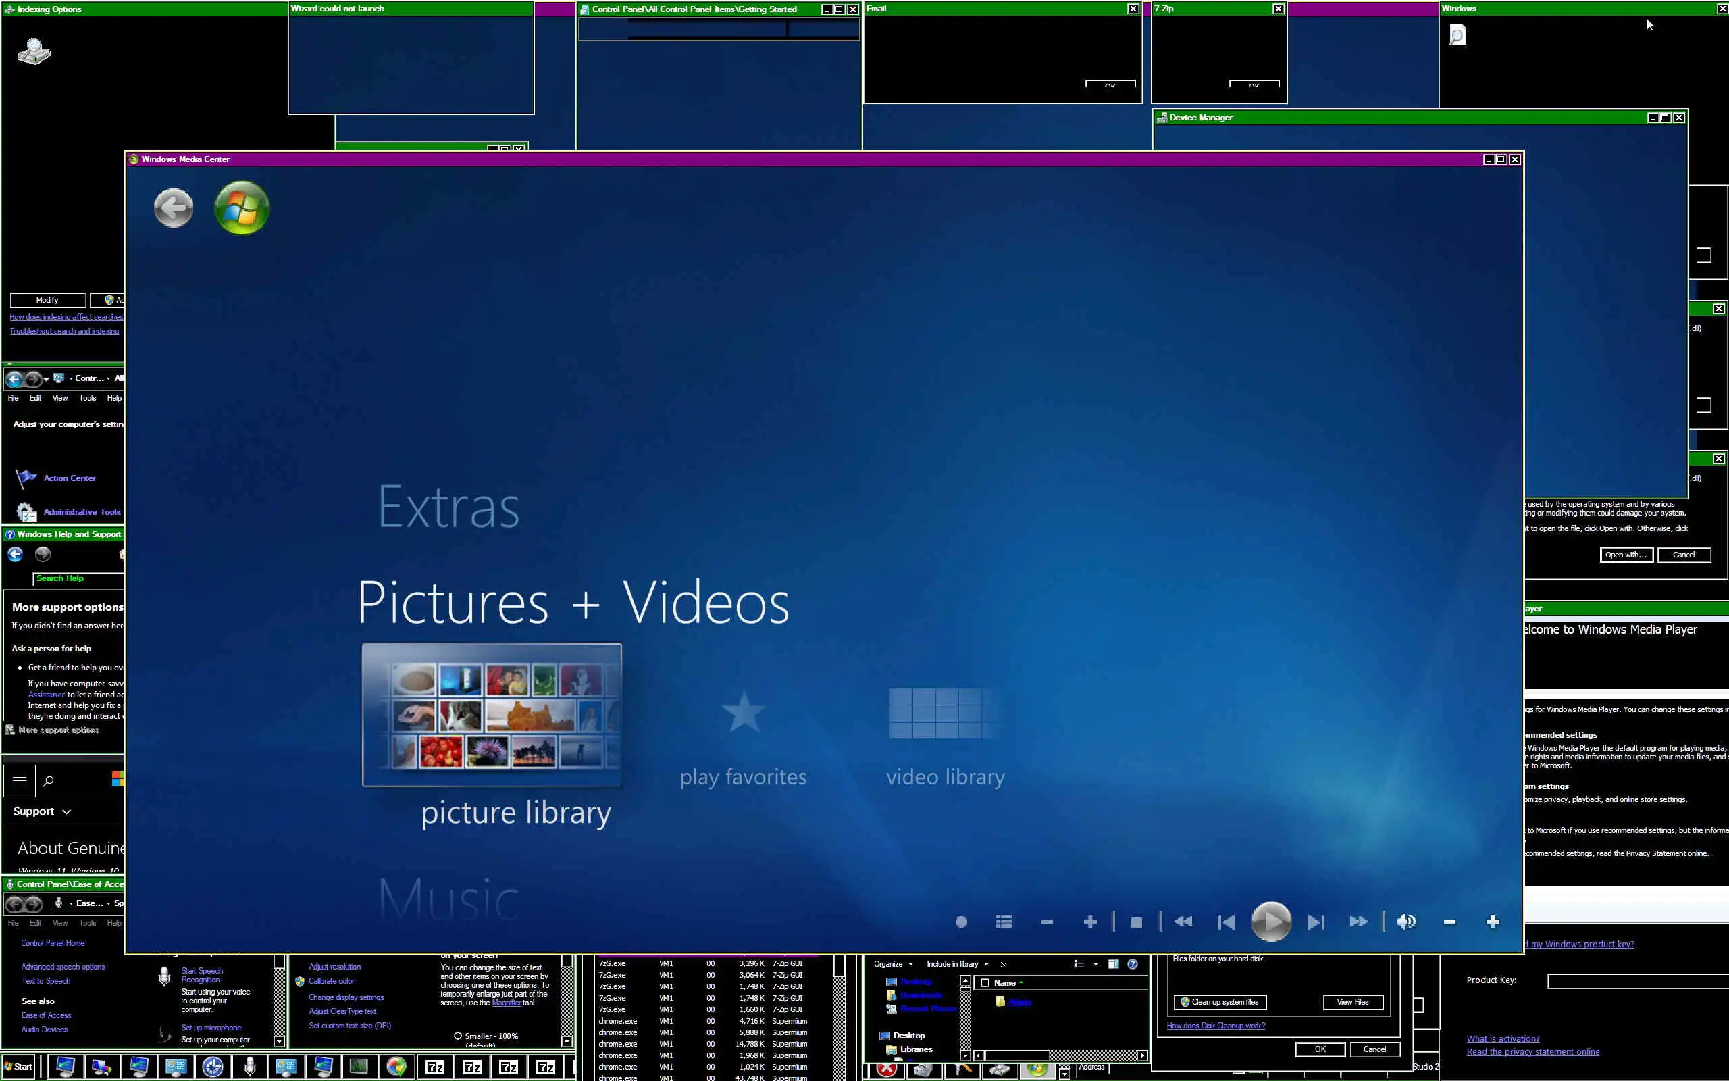Click the green Windows start orb in Media Center
The image size is (1729, 1081).
(x=242, y=208)
